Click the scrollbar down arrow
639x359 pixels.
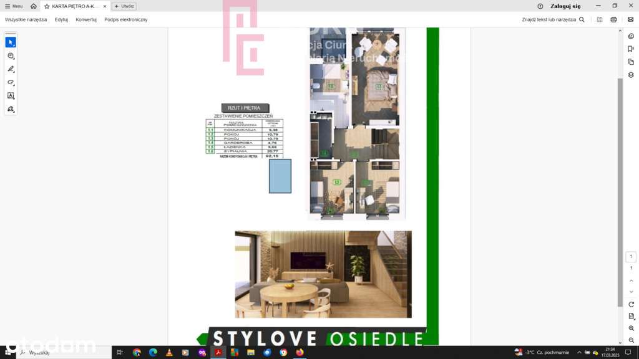point(620,343)
